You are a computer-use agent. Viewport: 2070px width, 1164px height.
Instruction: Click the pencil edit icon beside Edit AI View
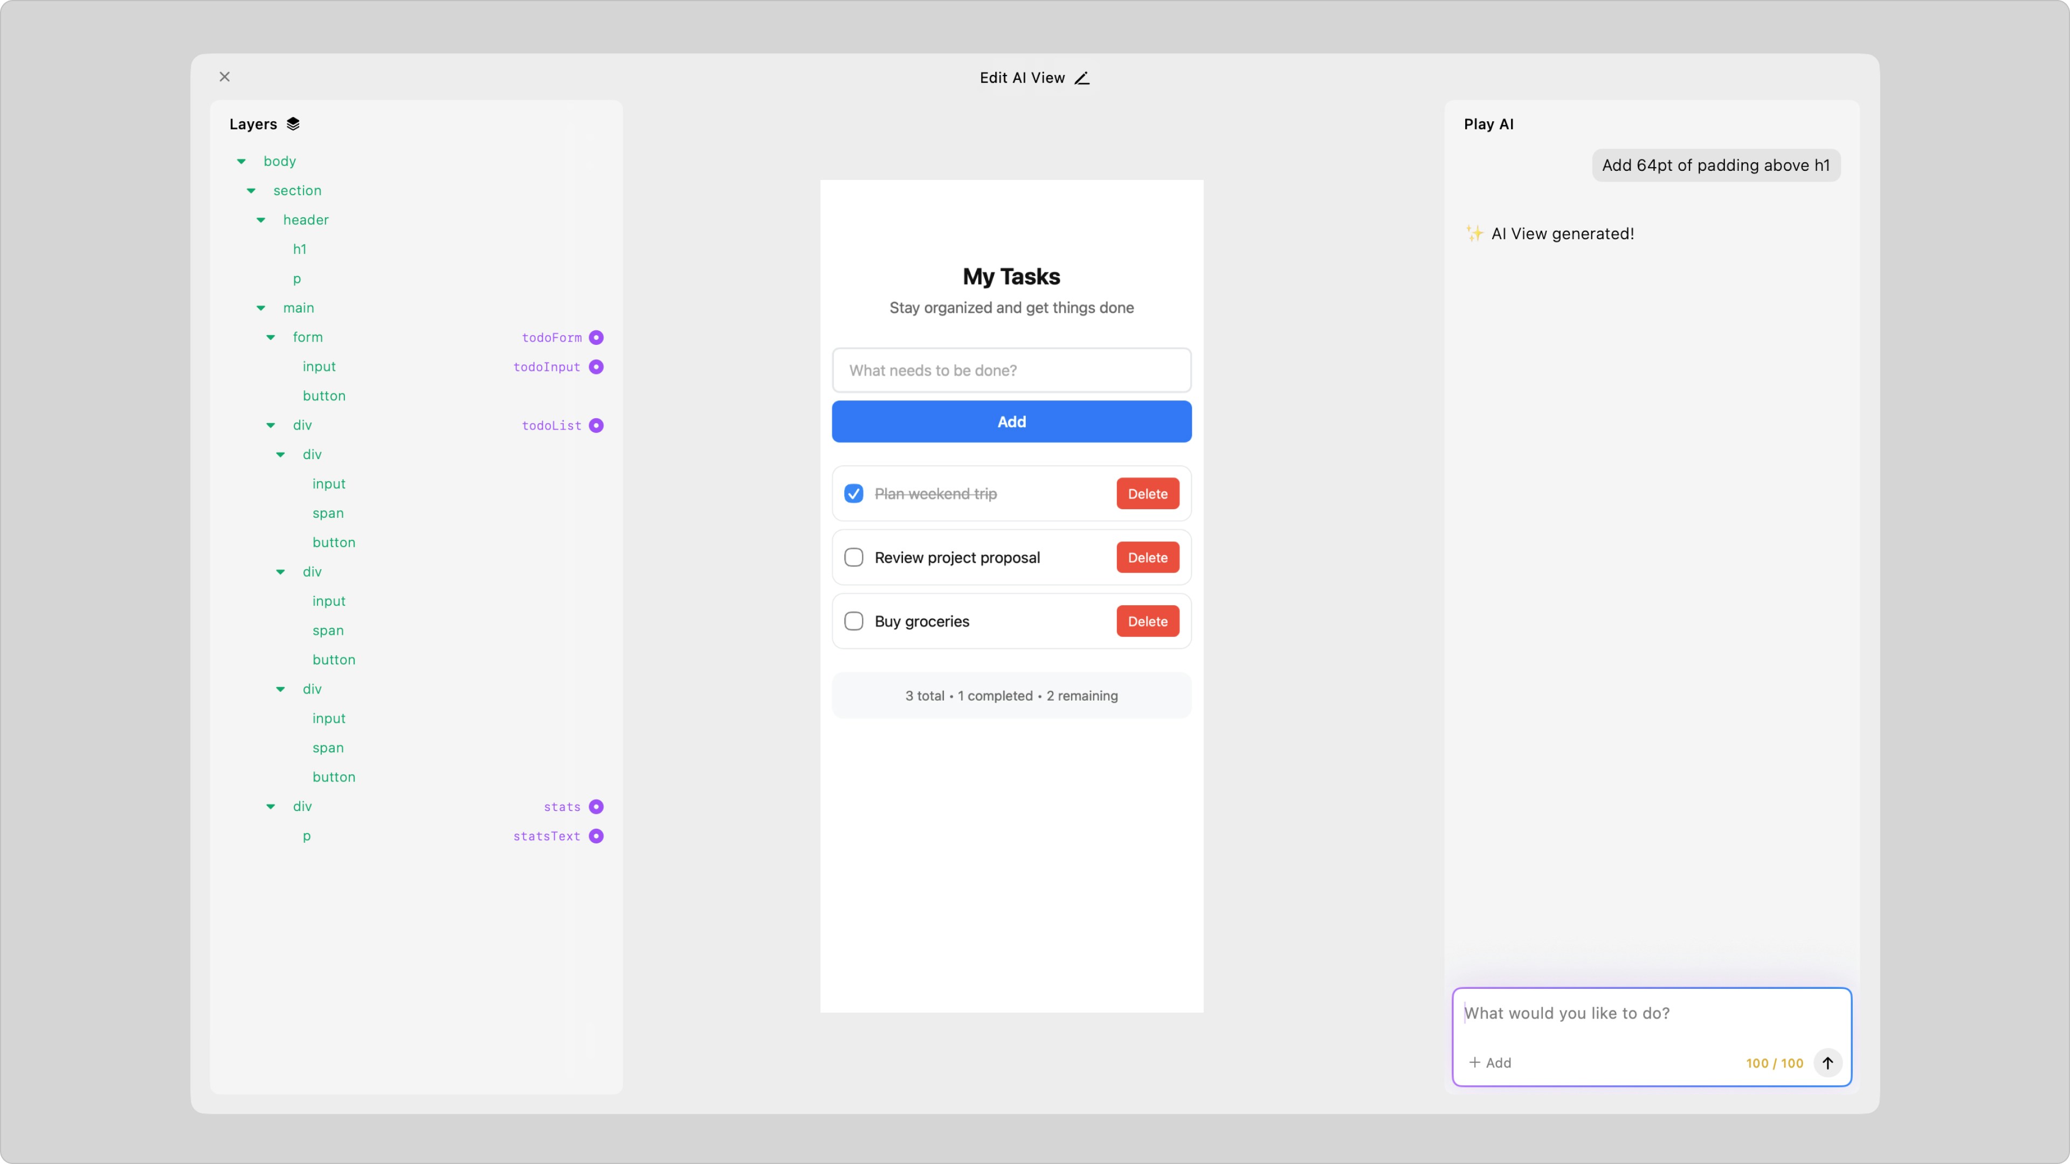pos(1082,78)
